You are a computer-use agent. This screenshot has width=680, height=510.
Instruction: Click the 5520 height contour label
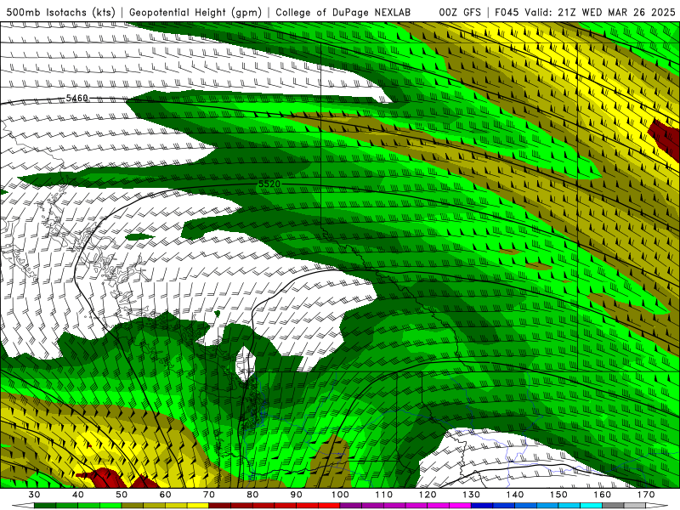269,184
